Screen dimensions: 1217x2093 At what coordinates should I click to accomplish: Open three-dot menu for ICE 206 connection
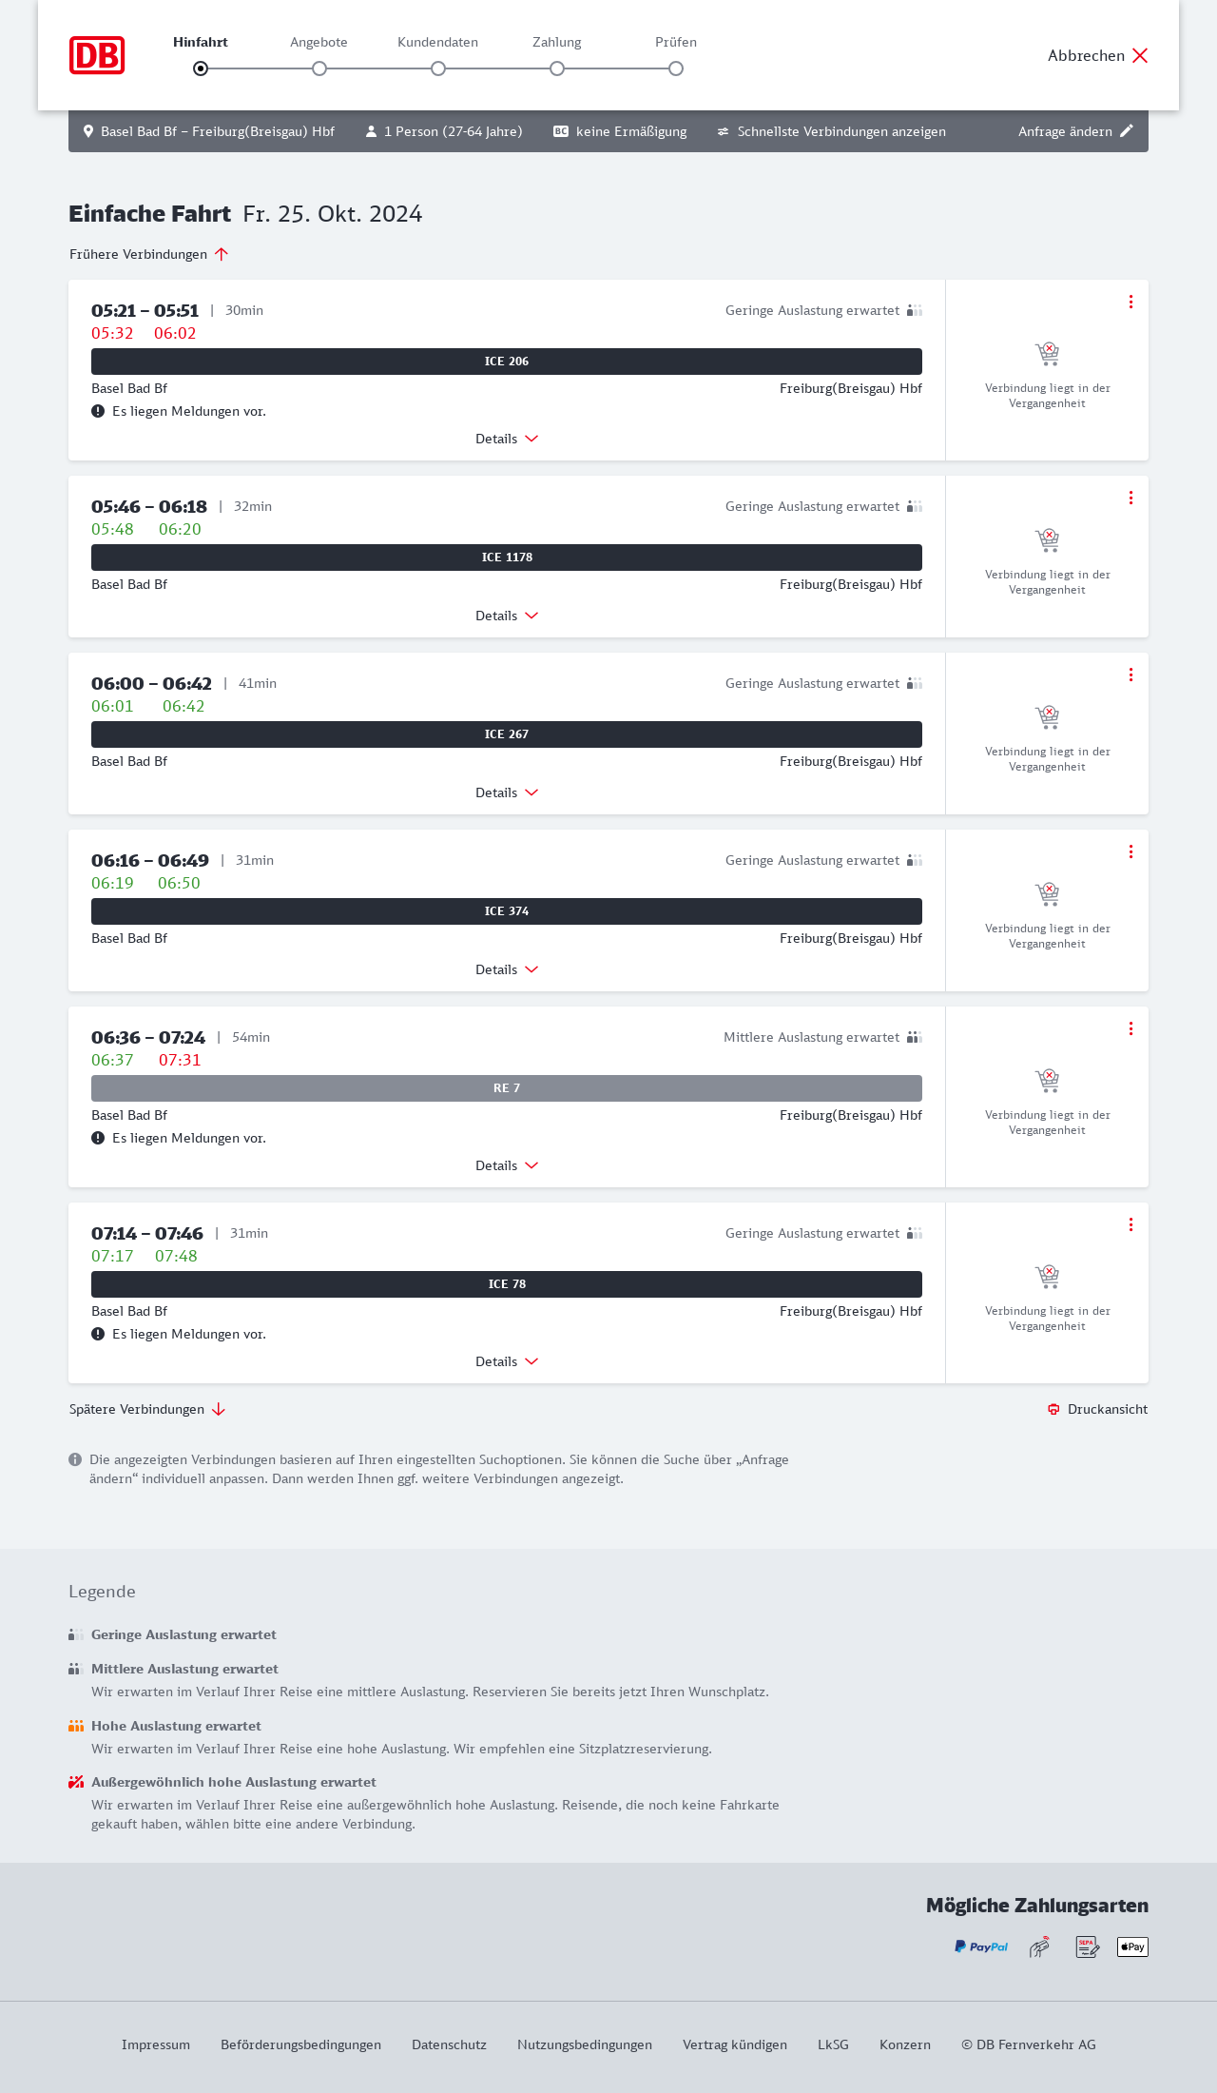pos(1130,302)
